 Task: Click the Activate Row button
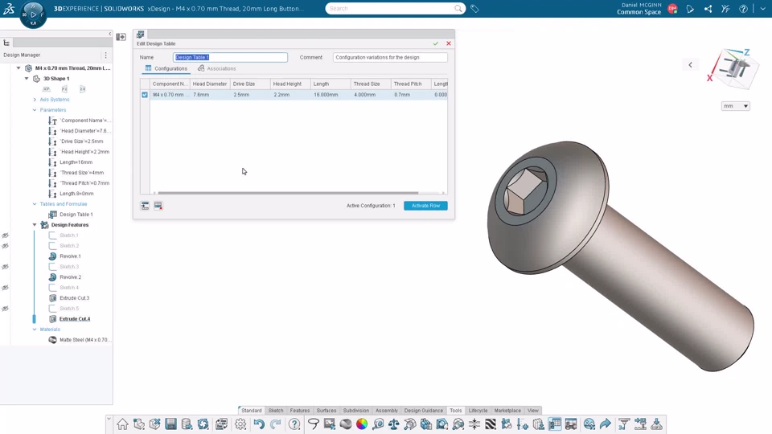(425, 206)
